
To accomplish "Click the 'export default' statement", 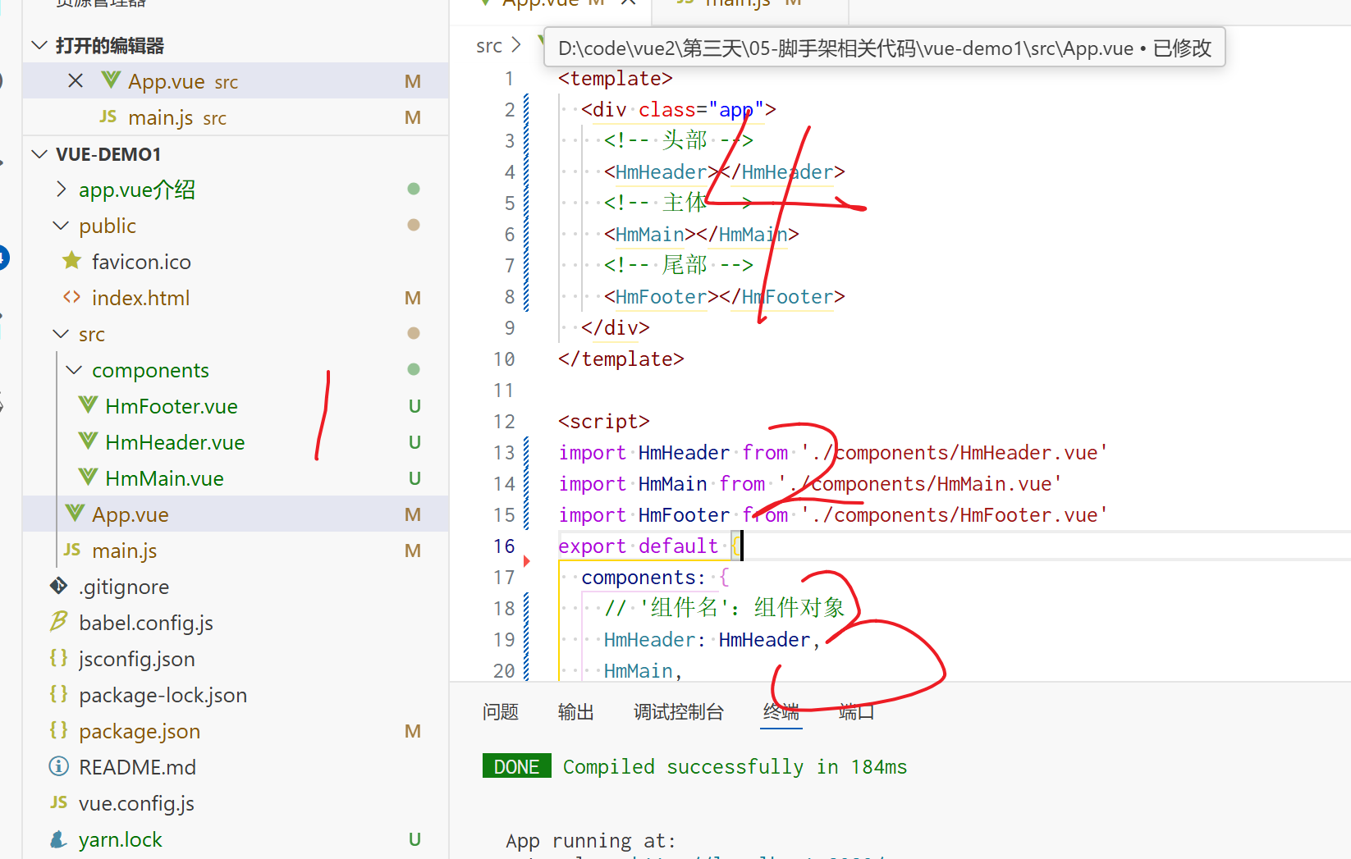I will point(639,546).
